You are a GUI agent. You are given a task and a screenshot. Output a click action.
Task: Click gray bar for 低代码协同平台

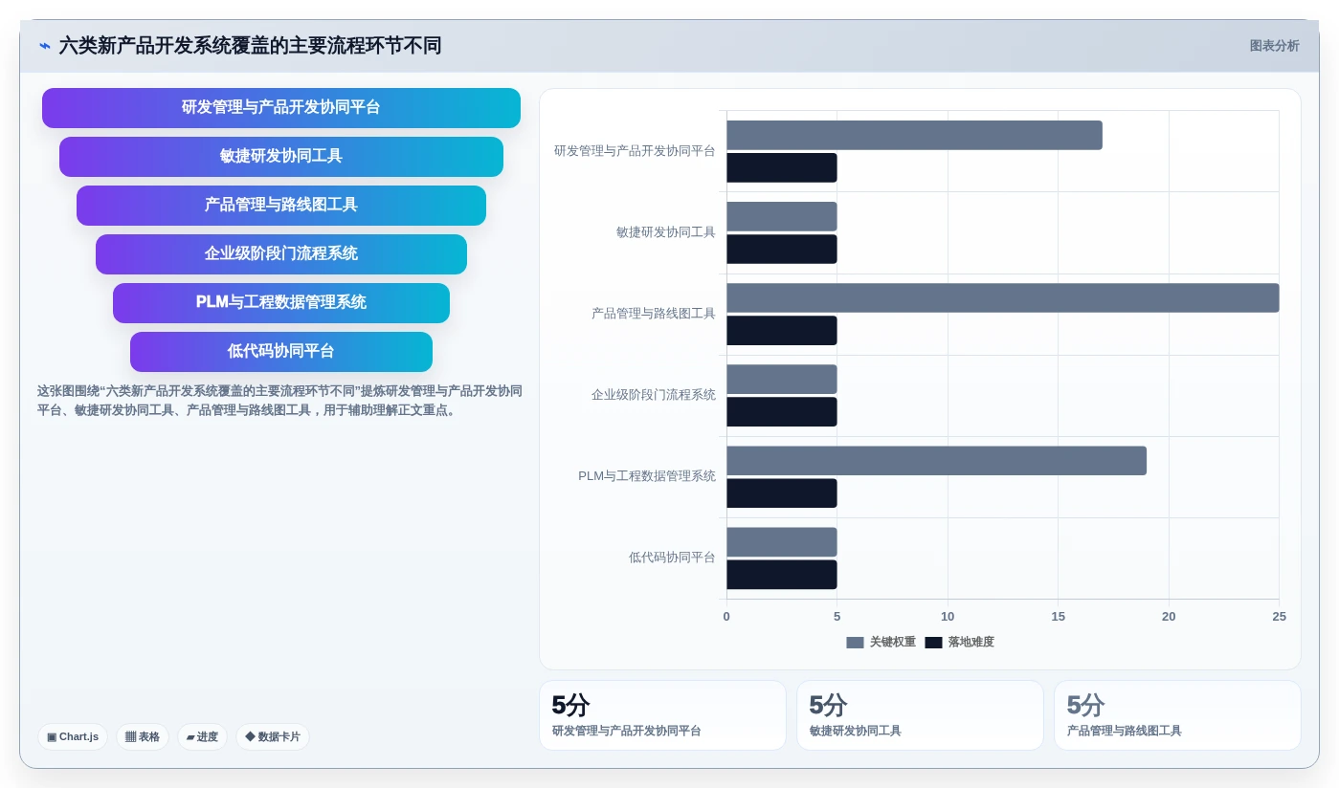pos(782,542)
